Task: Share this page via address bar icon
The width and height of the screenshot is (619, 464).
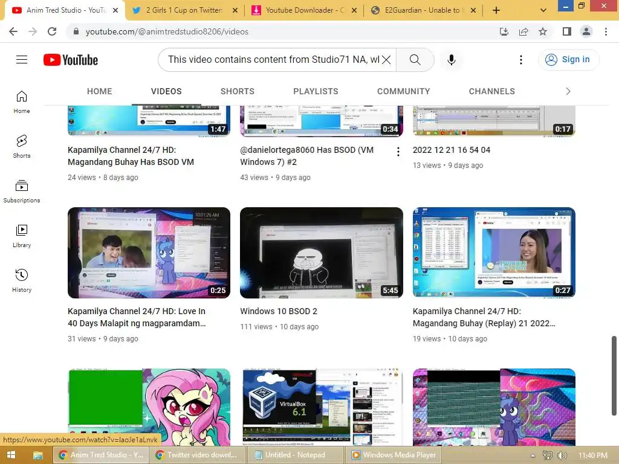Action: 523,31
